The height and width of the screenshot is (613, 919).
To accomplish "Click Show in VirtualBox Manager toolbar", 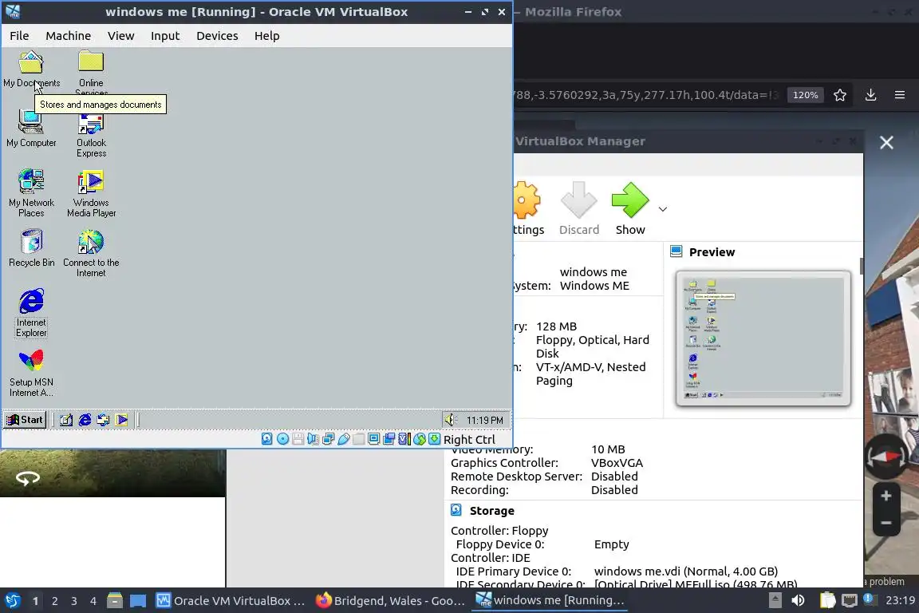I will 630,209.
